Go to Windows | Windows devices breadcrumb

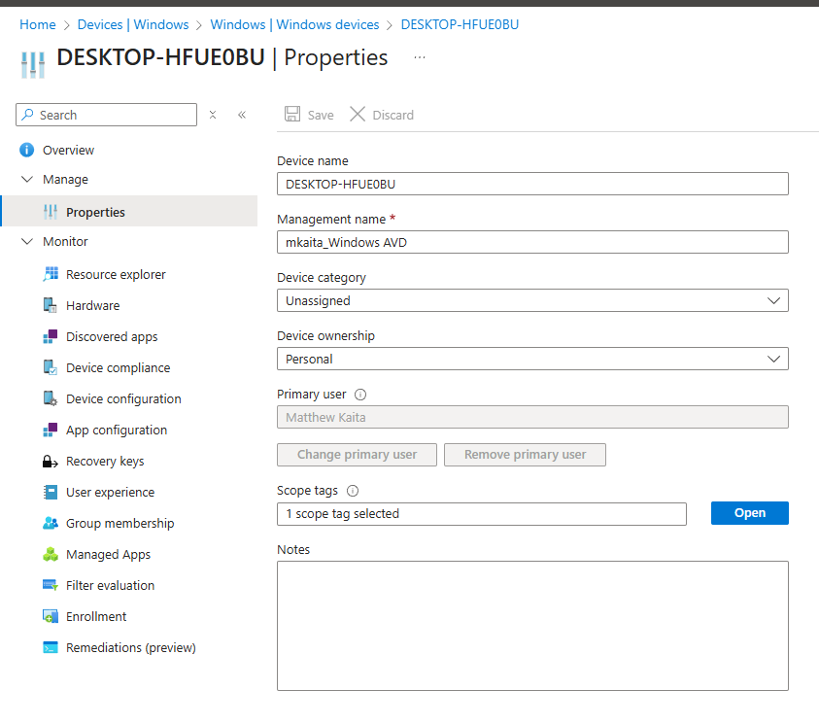click(296, 24)
